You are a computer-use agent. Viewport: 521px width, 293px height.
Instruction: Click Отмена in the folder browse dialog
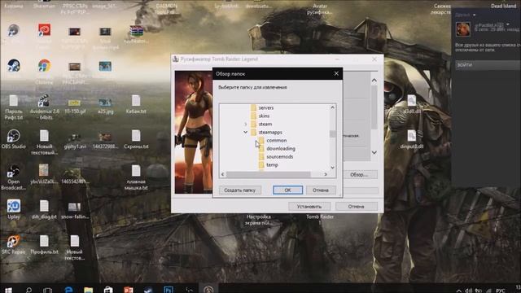click(321, 190)
